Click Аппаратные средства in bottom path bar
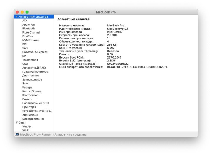Image resolution: width=212 pixels, height=155 pixels. [x=70, y=134]
